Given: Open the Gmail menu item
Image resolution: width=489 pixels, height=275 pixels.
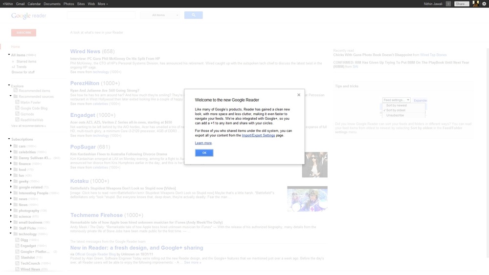Looking at the screenshot, I should (20, 4).
